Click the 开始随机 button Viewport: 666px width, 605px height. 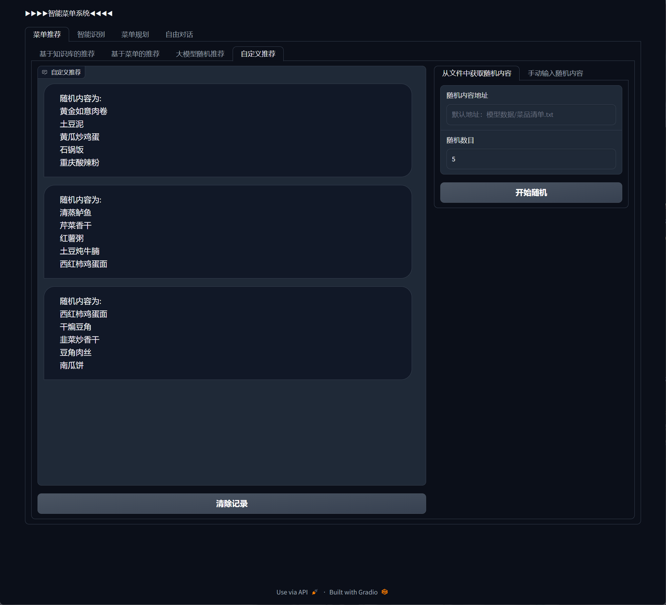[531, 193]
